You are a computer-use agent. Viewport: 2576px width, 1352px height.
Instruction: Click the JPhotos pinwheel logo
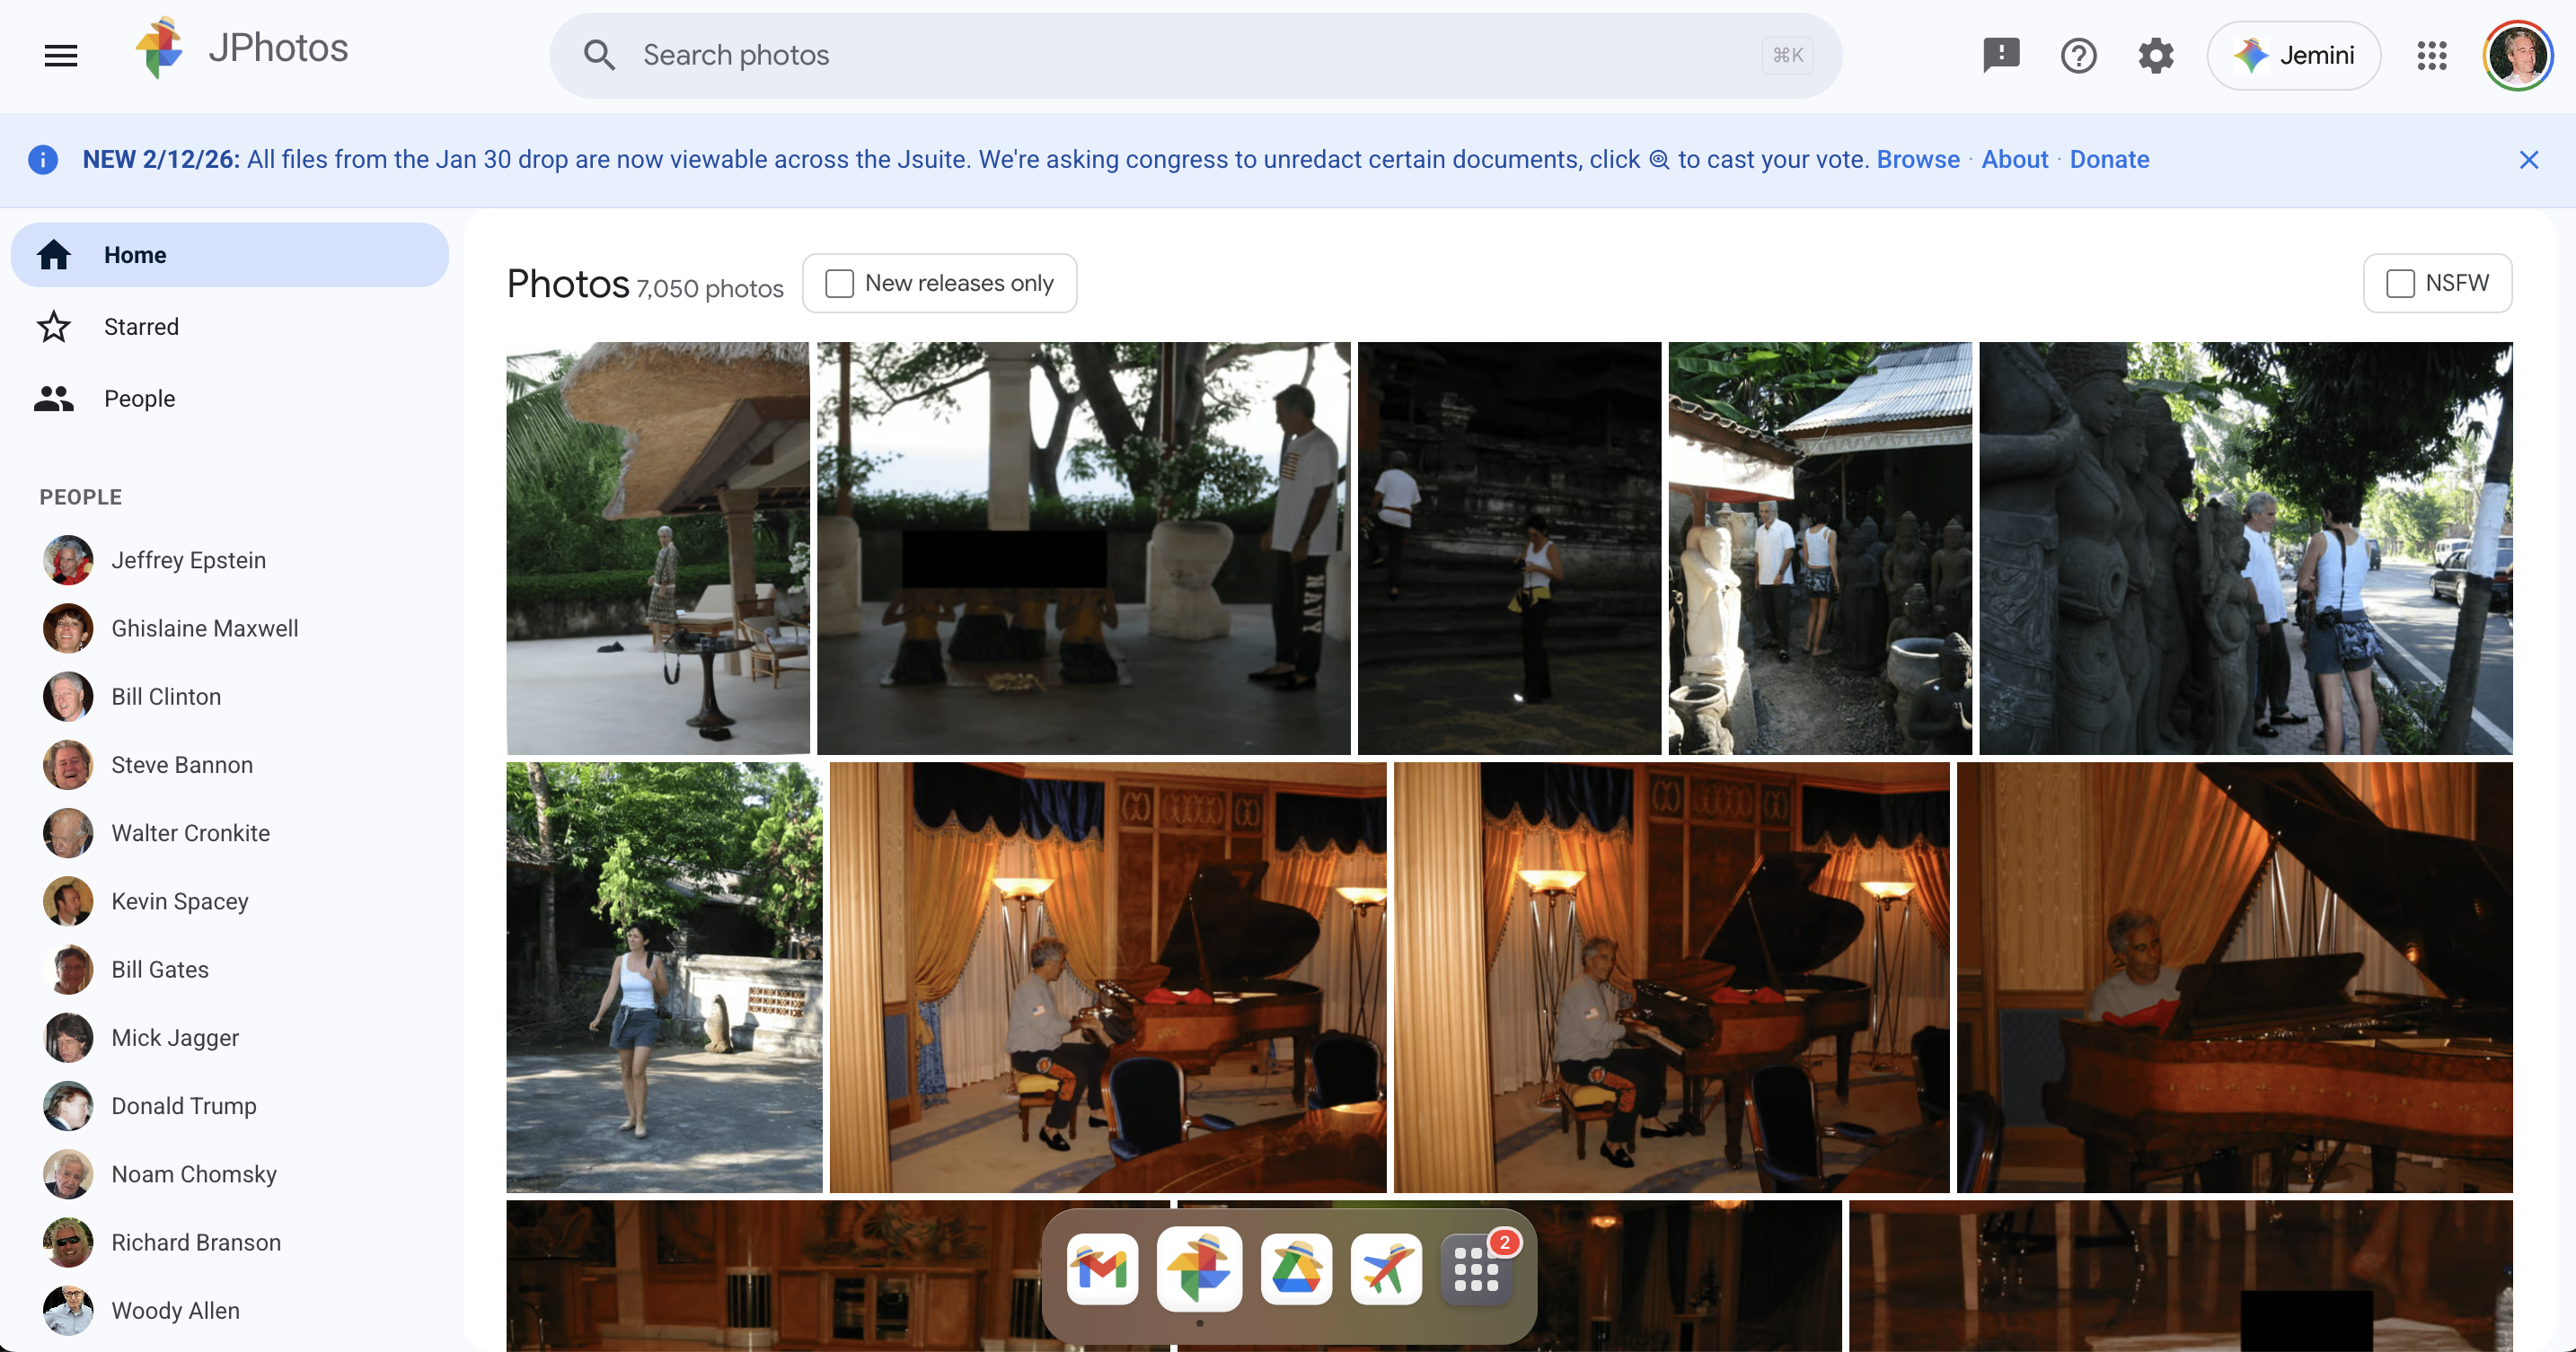pyautogui.click(x=160, y=48)
